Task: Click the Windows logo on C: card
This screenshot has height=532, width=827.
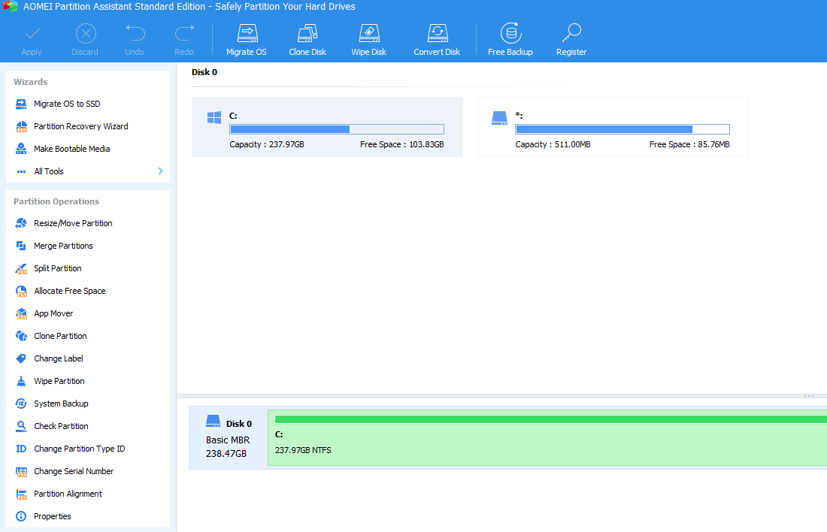Action: point(214,117)
